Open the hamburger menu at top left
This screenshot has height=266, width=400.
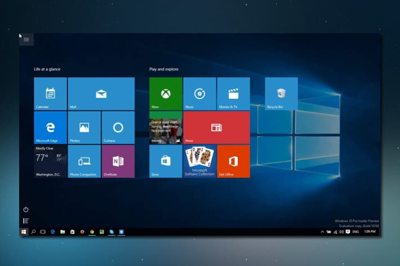pyautogui.click(x=26, y=39)
